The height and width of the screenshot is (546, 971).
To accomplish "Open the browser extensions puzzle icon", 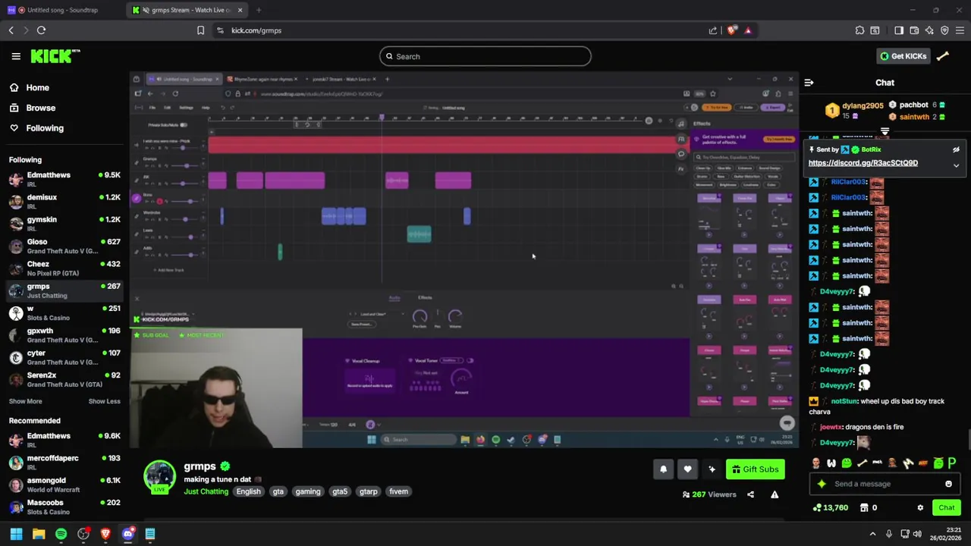I will point(859,30).
